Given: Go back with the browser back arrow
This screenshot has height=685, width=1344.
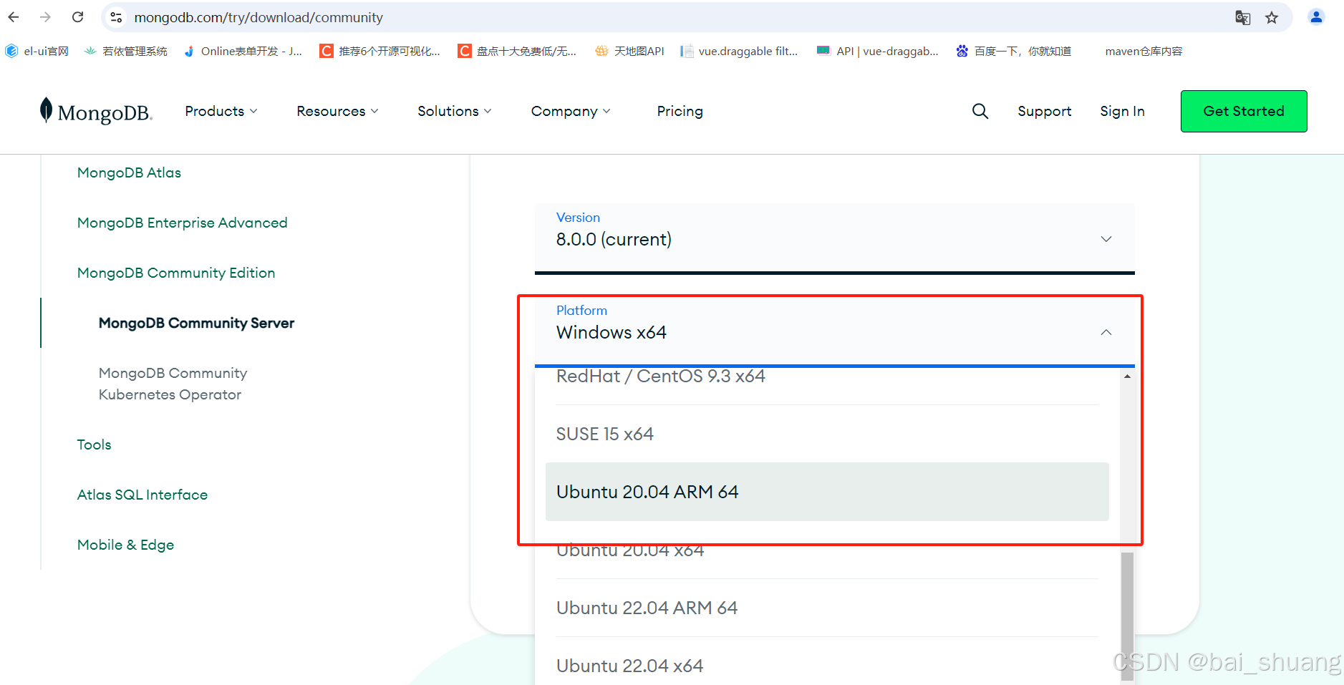Looking at the screenshot, I should coord(14,17).
